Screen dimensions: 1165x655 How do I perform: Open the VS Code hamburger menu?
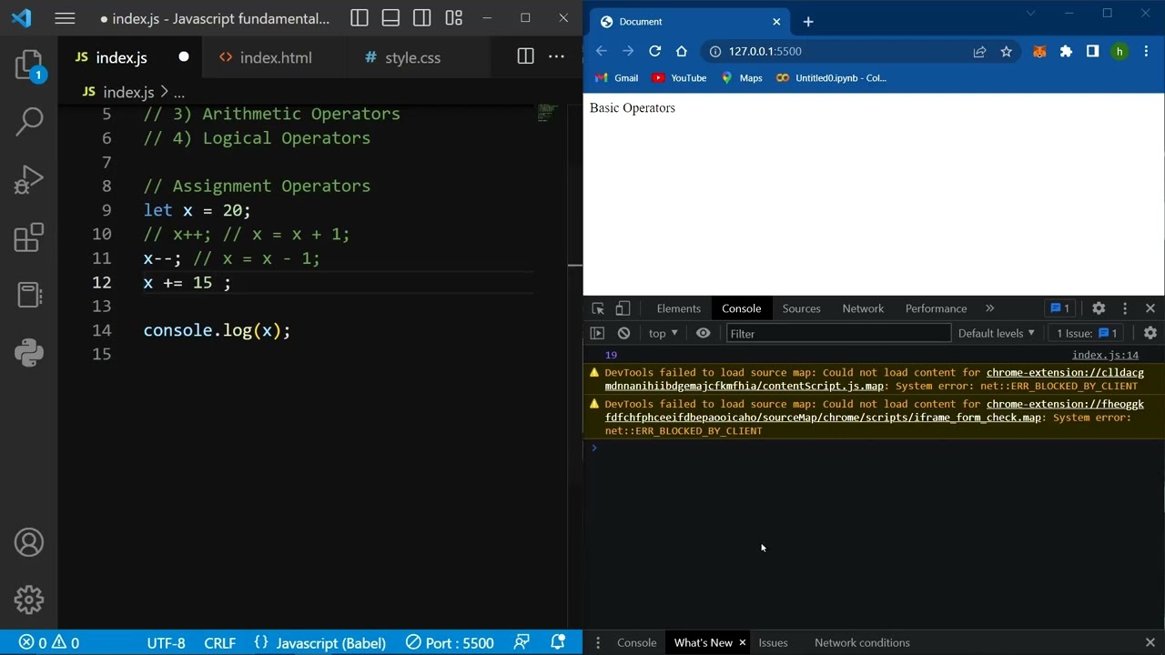pyautogui.click(x=65, y=18)
